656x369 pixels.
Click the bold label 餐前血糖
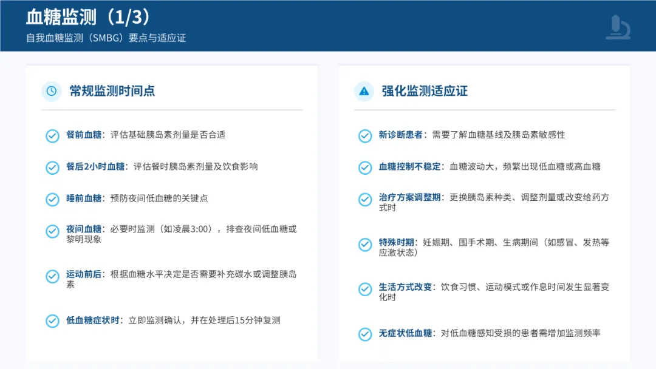[x=84, y=135]
